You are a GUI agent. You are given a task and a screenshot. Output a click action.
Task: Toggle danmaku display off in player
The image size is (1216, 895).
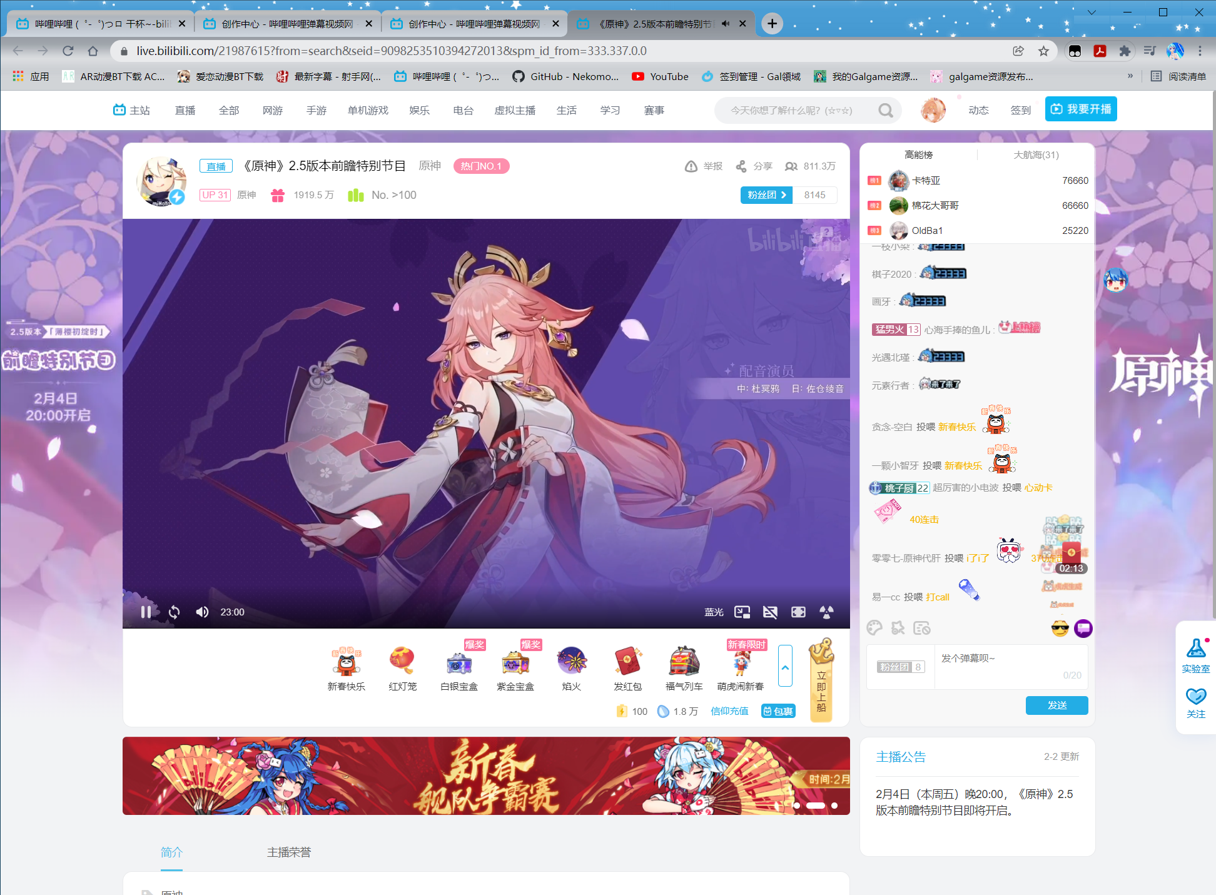click(x=770, y=612)
